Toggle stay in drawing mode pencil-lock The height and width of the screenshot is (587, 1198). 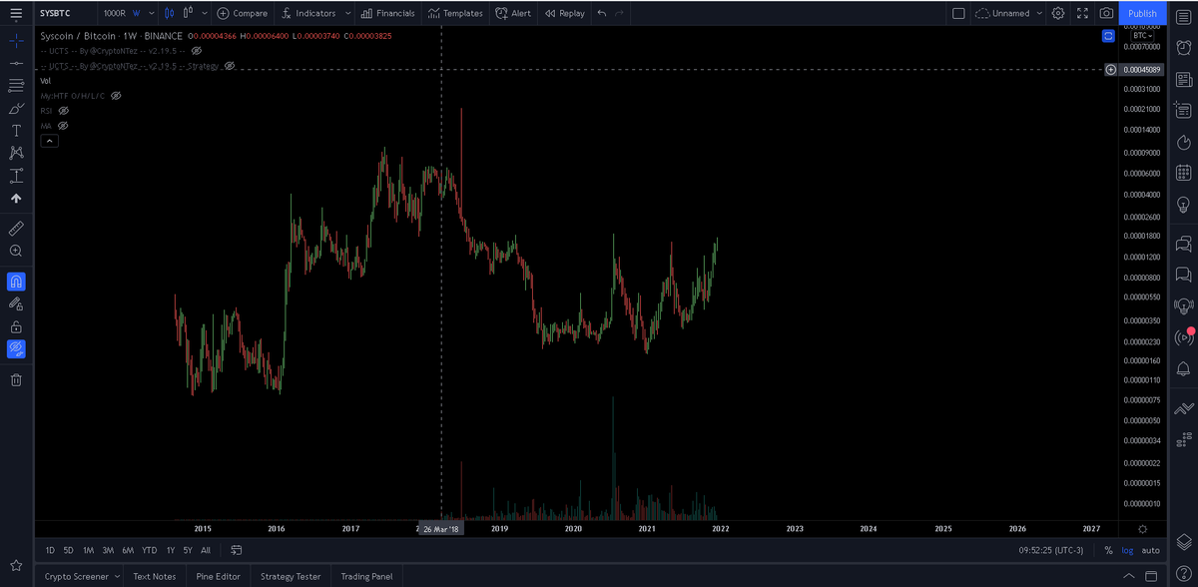tap(16, 303)
